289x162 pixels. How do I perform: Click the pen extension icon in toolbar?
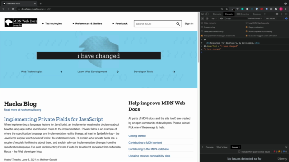coord(233,9)
